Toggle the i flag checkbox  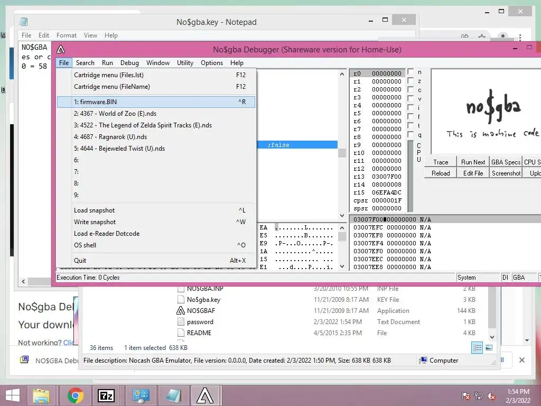411,108
